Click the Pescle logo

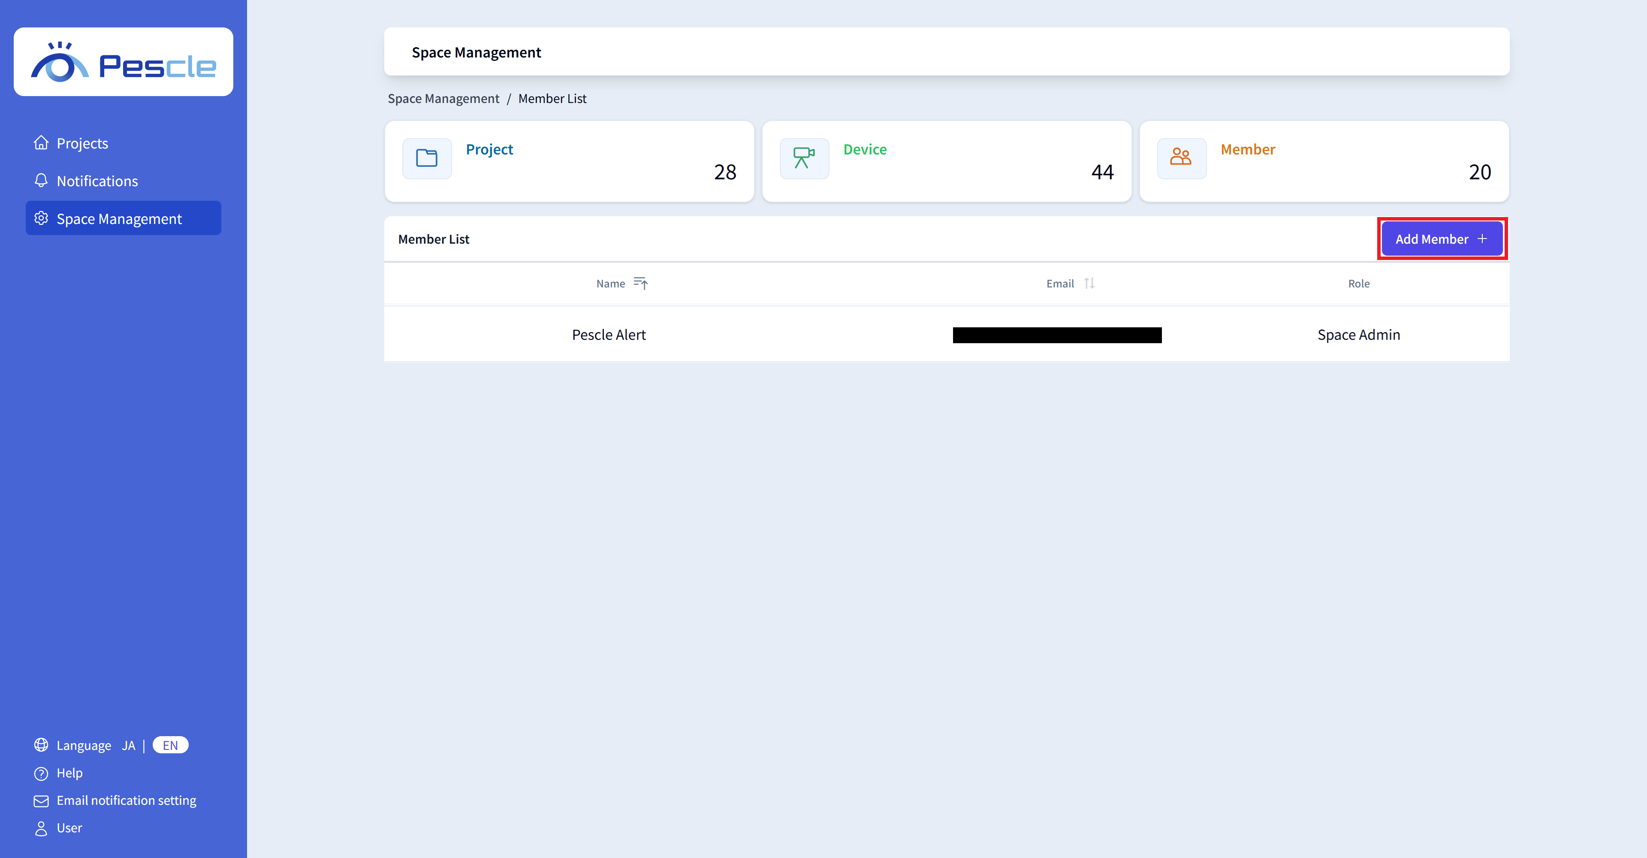coord(124,62)
